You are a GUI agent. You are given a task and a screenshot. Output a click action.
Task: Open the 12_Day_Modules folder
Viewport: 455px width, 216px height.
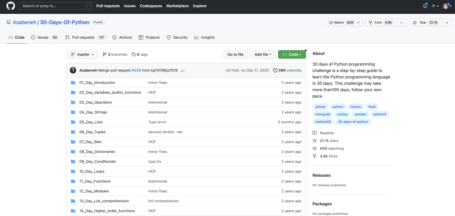tap(94, 191)
